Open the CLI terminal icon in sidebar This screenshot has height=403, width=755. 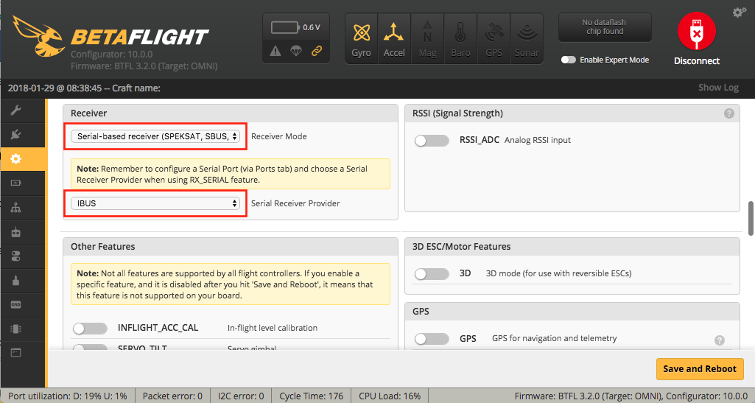[x=16, y=353]
